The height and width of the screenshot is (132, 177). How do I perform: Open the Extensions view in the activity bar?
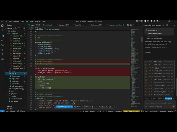click(x=2, y=50)
